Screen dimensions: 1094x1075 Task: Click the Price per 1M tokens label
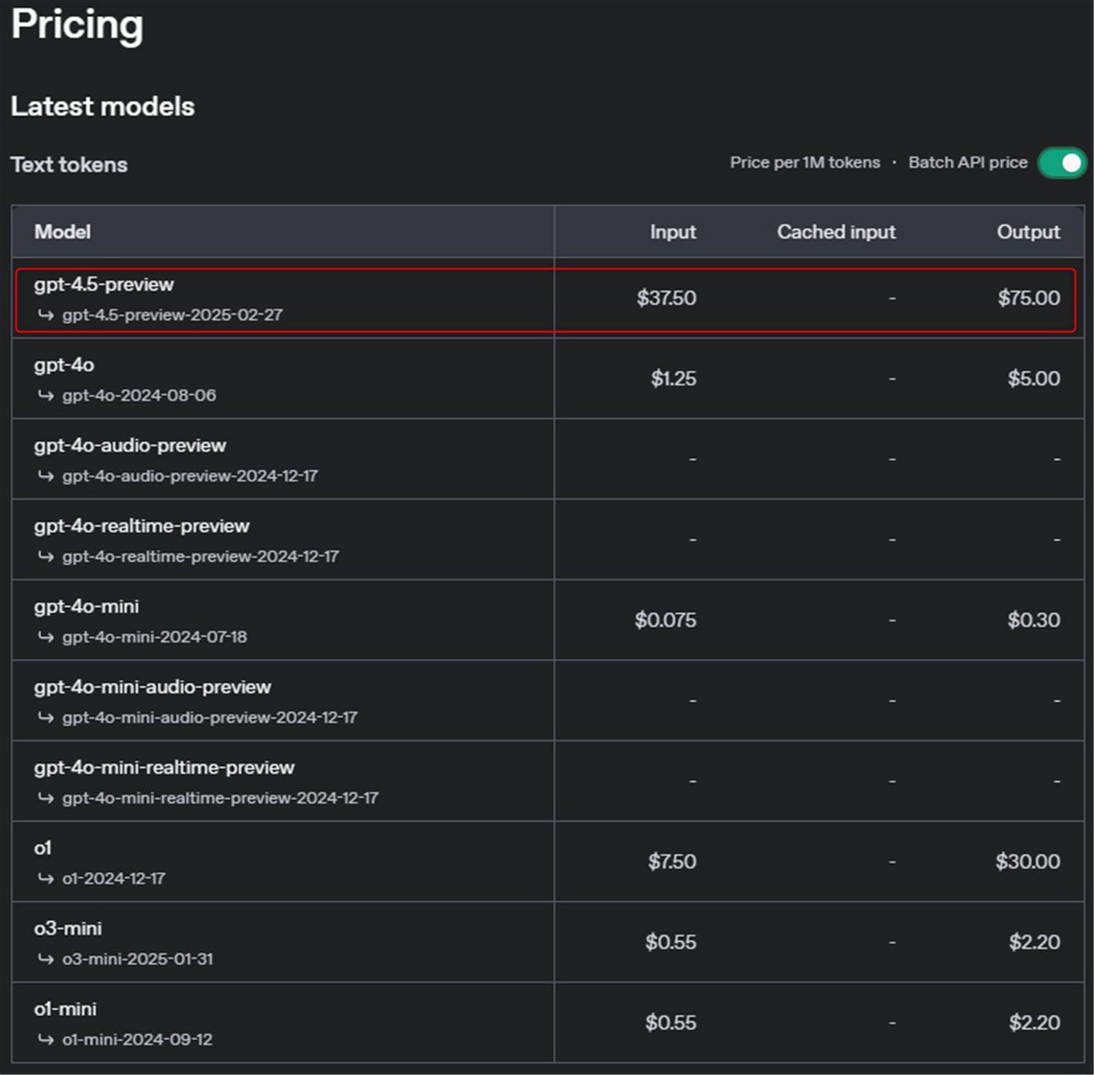click(805, 162)
